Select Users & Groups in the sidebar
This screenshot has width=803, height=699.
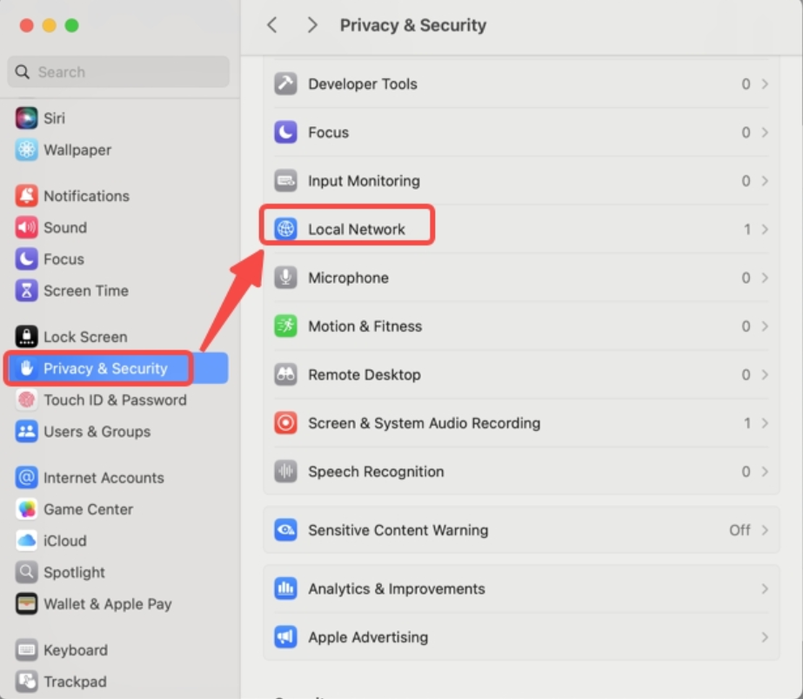coord(97,432)
